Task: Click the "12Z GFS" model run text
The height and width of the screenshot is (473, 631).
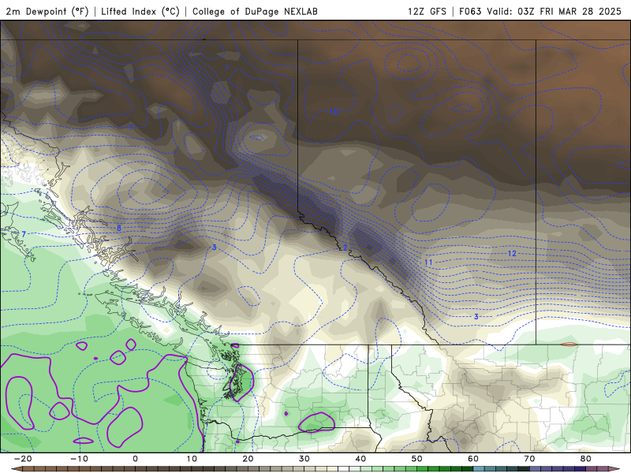Action: pyautogui.click(x=427, y=11)
